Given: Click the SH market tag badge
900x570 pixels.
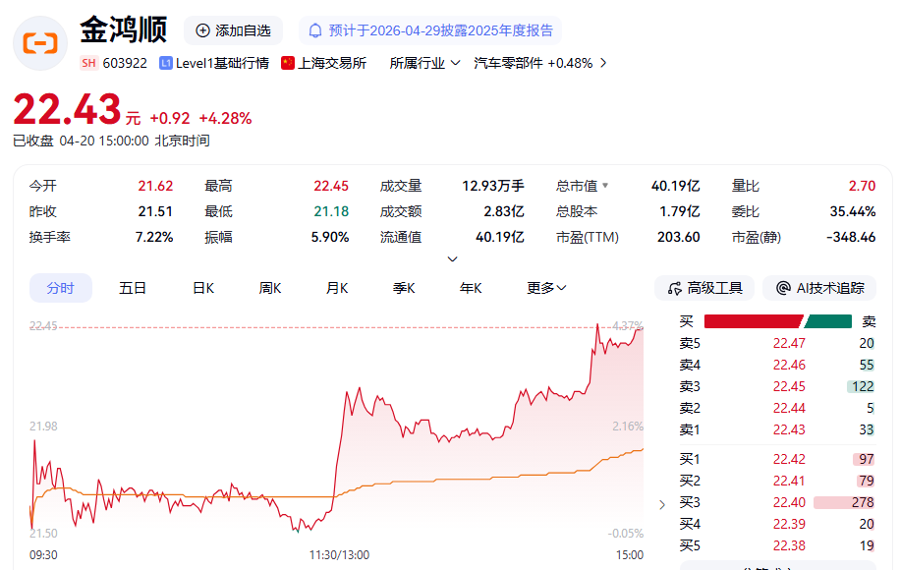Looking at the screenshot, I should [88, 63].
